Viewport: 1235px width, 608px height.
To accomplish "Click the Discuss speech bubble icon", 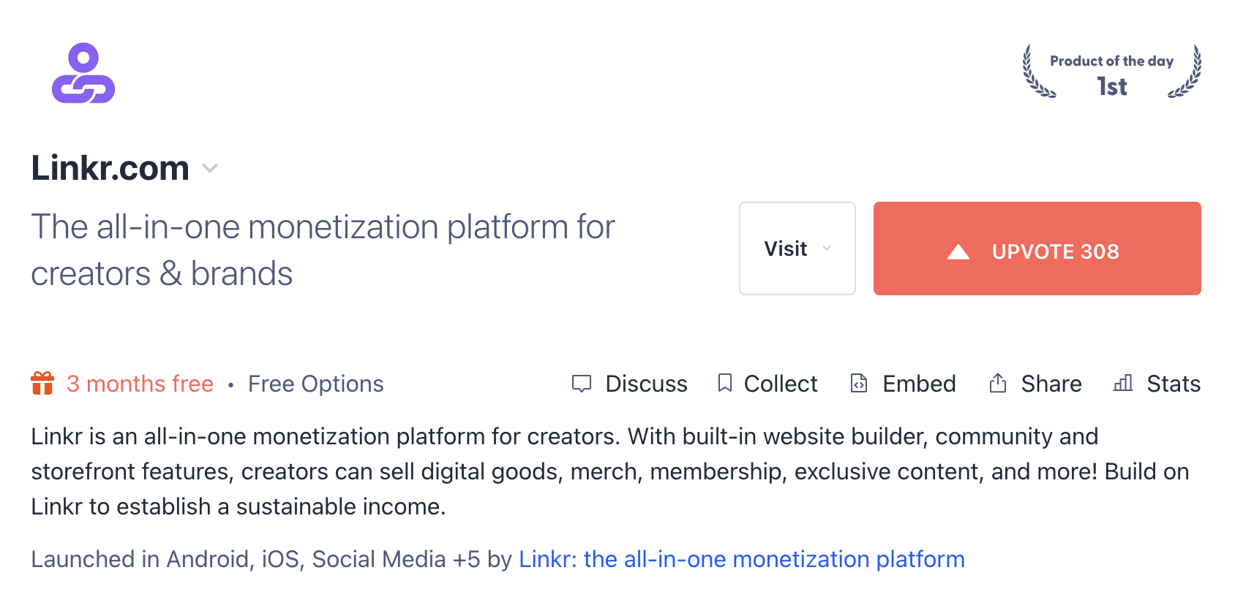I will pos(582,384).
